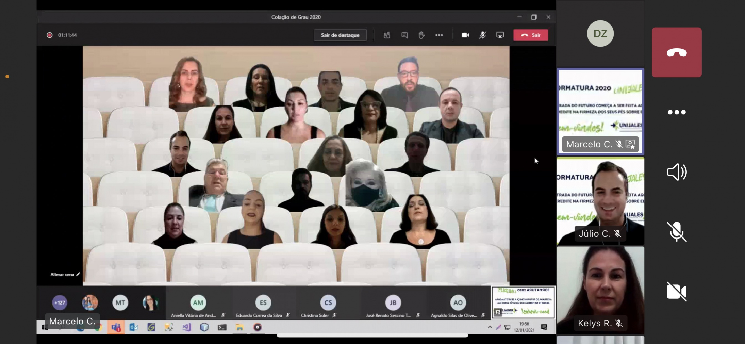Show participants icon in Teams toolbar
This screenshot has width=745, height=344.
387,35
